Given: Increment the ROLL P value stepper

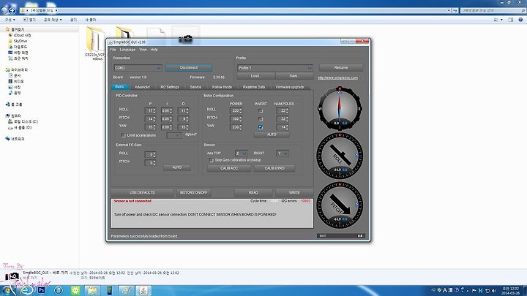Looking at the screenshot, I should click(x=154, y=110).
